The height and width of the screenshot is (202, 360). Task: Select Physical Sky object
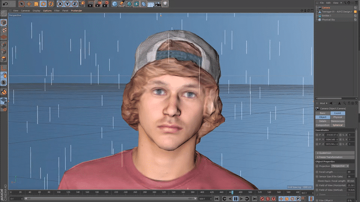[328, 20]
